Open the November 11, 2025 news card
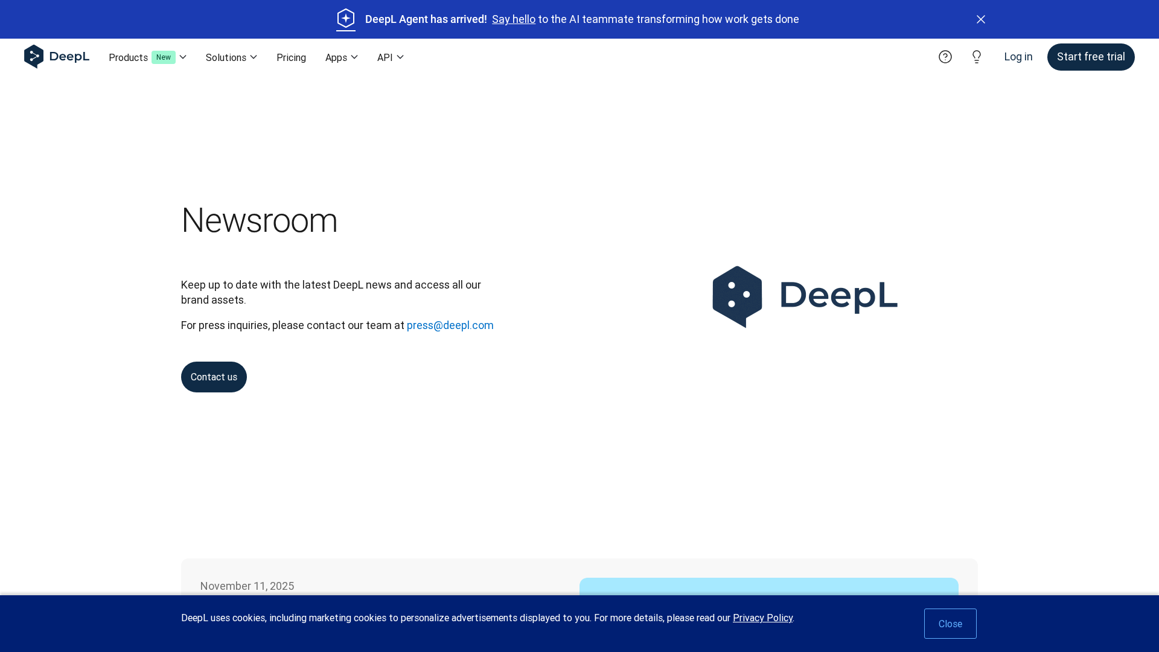This screenshot has width=1159, height=652. click(247, 586)
